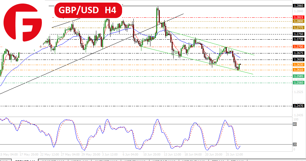Select the orange-red 1.2700 price tag
Viewport: 306px width, 161px height.
298,47
